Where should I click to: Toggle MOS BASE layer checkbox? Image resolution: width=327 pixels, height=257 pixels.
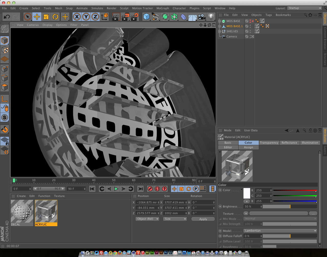coord(247,21)
